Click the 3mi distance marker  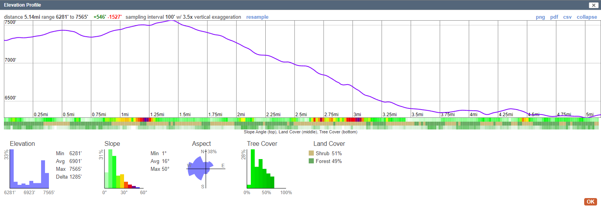click(x=357, y=115)
